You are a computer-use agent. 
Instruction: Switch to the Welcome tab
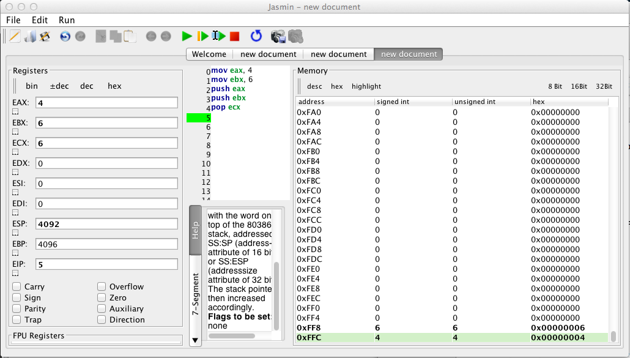click(209, 54)
